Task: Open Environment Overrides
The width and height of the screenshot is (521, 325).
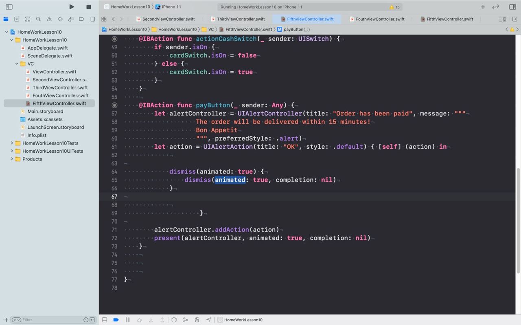Action: coord(197,320)
